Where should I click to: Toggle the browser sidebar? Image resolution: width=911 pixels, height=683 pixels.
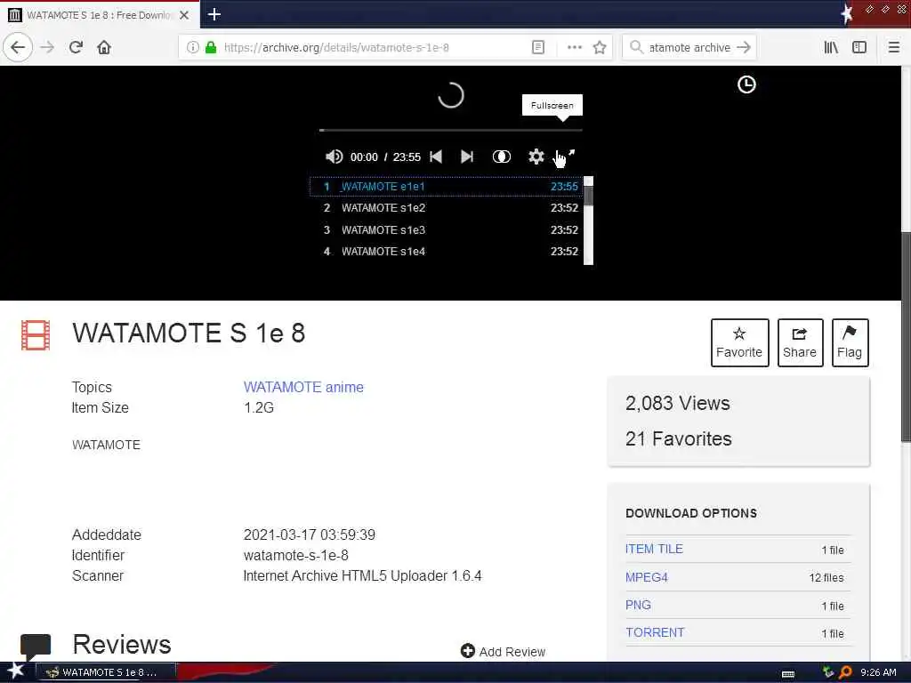coord(859,48)
